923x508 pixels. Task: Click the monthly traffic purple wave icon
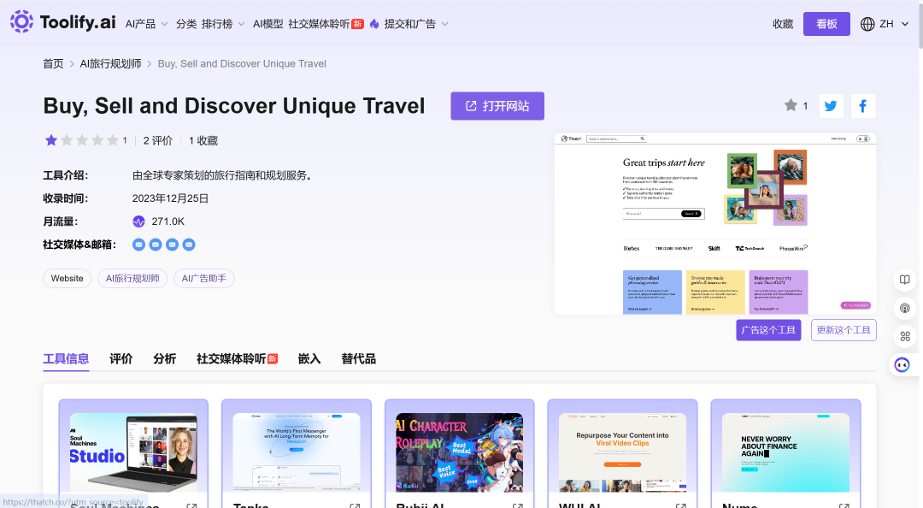click(x=139, y=222)
